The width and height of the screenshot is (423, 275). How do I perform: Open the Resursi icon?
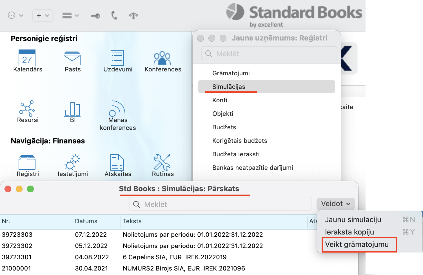(27, 109)
